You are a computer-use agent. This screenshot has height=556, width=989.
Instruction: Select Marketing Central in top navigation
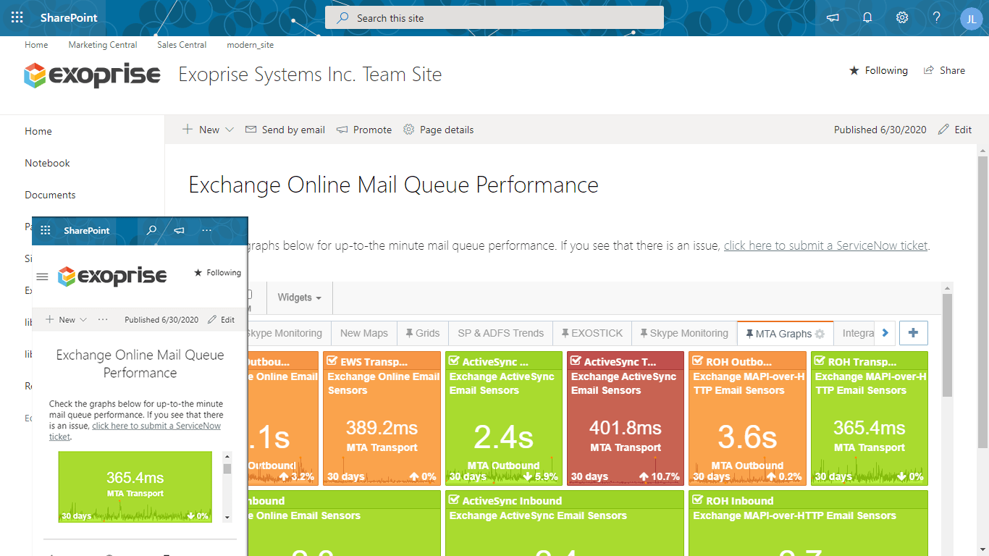[102, 45]
